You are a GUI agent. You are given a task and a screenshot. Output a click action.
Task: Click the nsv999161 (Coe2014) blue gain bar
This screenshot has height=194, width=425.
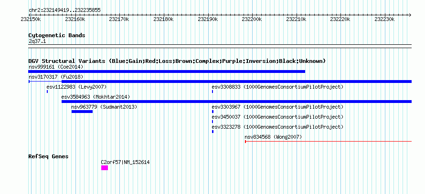pyautogui.click(x=167, y=71)
